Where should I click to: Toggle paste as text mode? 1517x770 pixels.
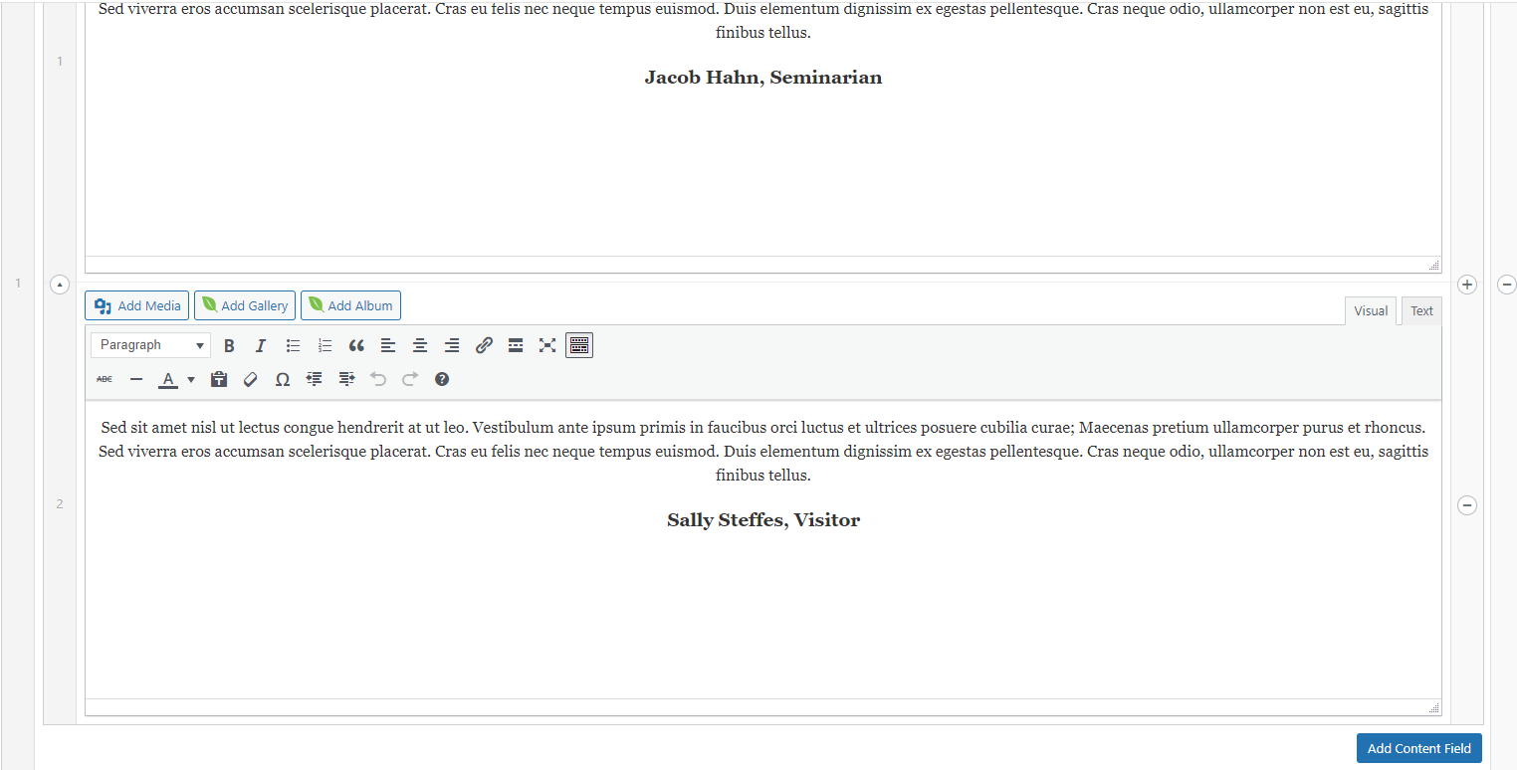tap(219, 379)
